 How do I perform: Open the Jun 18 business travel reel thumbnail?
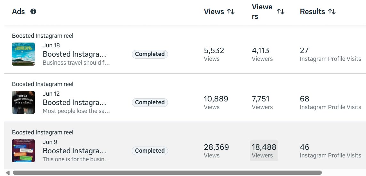(23, 54)
